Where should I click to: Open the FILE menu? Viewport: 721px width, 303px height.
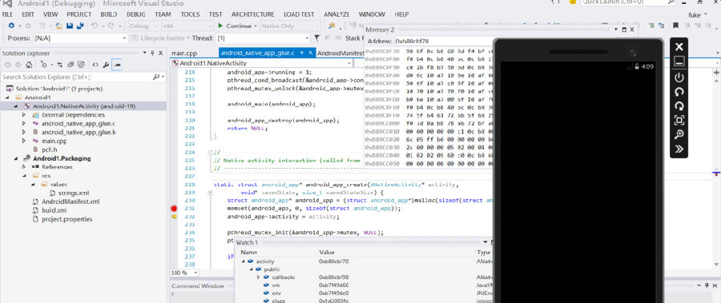pos(8,14)
